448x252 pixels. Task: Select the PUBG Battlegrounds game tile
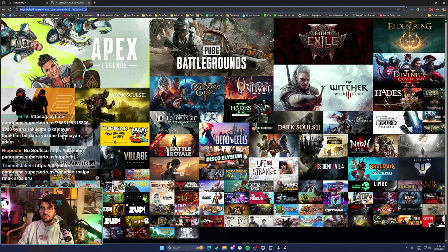pyautogui.click(x=211, y=47)
